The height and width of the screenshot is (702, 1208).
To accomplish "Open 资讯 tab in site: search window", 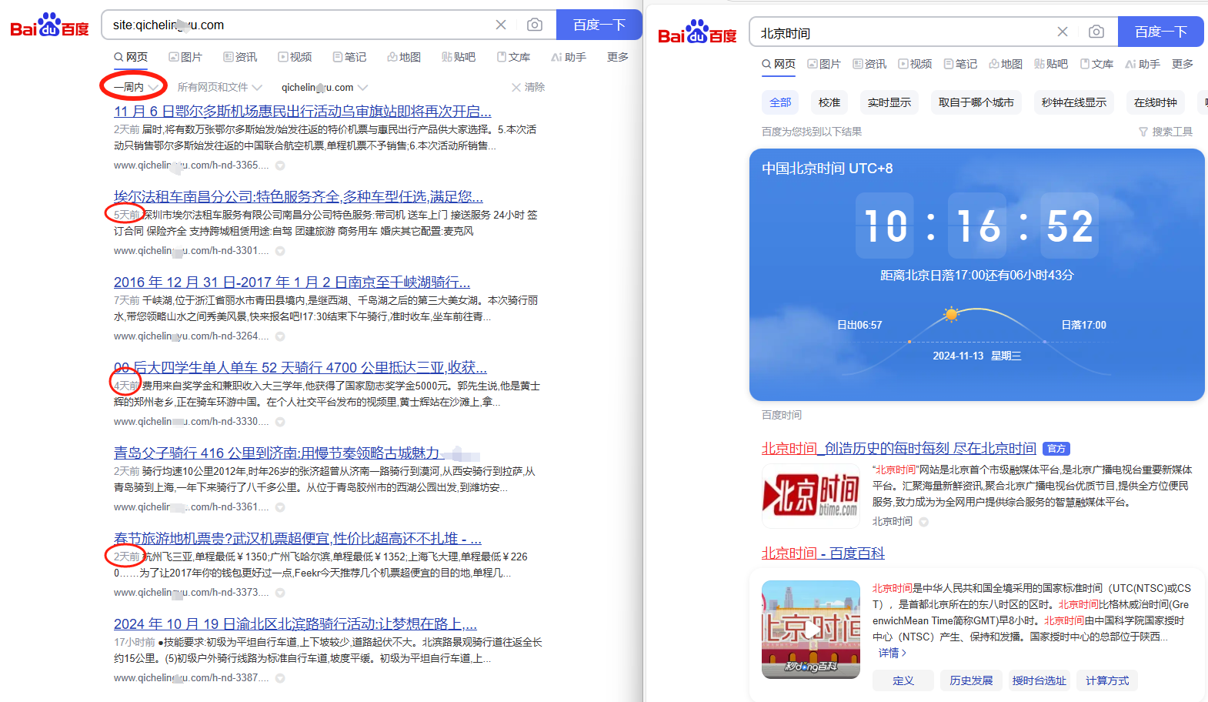I will point(240,57).
